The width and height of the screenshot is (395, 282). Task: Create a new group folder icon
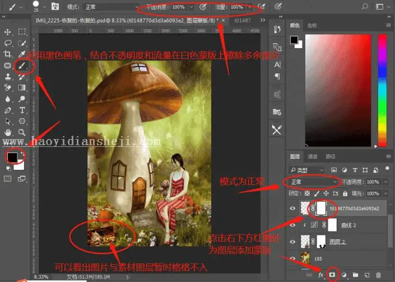pyautogui.click(x=355, y=275)
